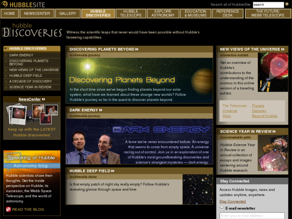Open the Galaxies exhibit link
The image size is (292, 219).
tap(259, 111)
